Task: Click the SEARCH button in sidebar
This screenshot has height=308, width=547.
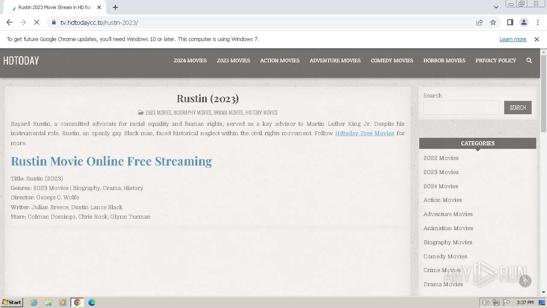Action: point(518,107)
